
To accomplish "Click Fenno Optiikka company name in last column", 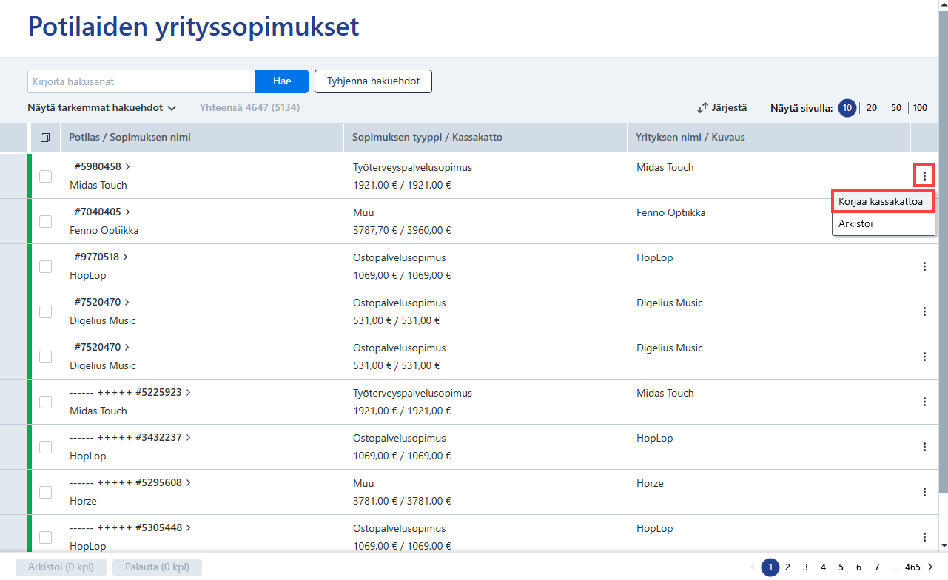I will pyautogui.click(x=671, y=212).
